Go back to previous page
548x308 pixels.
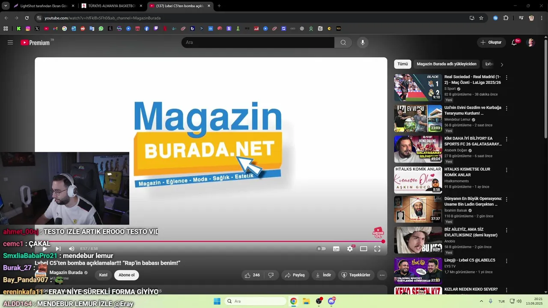[6, 18]
